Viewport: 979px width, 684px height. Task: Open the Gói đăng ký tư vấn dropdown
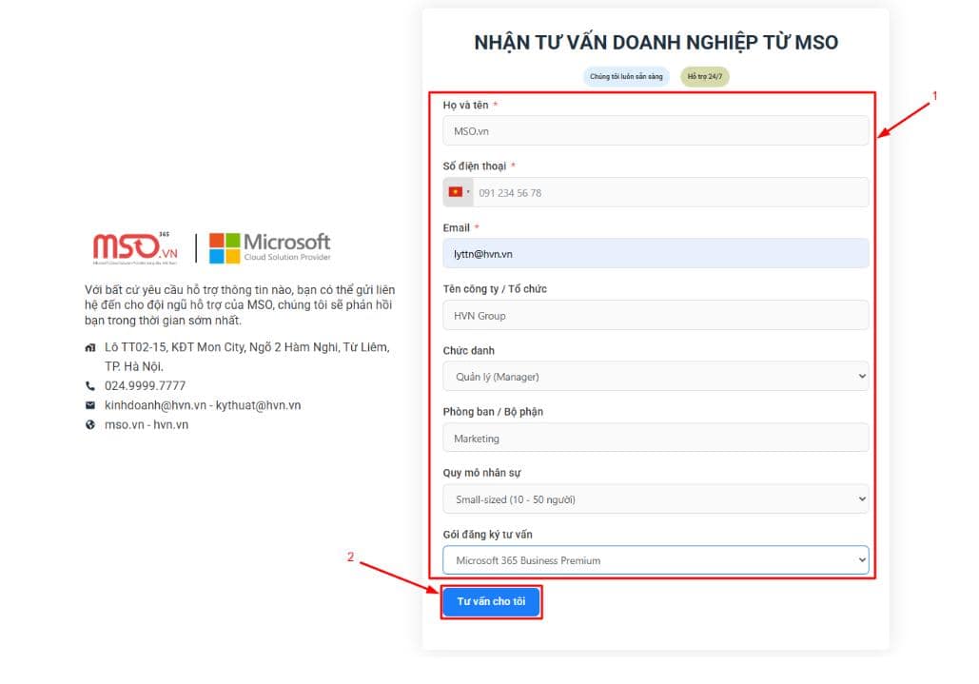[656, 560]
